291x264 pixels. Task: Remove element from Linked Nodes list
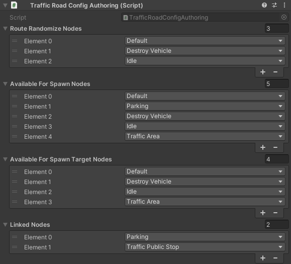[275, 258]
